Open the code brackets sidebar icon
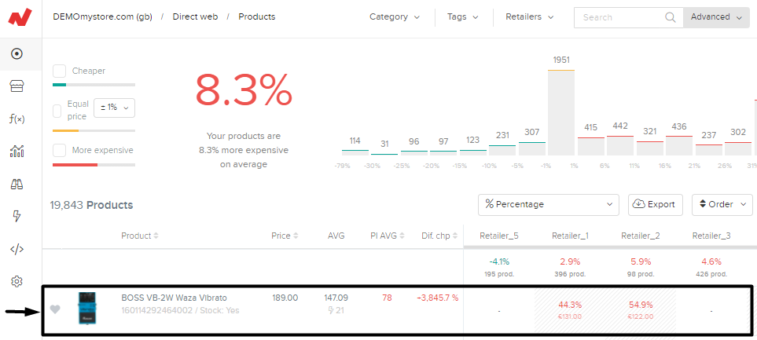This screenshot has height=340, width=757. coord(16,249)
